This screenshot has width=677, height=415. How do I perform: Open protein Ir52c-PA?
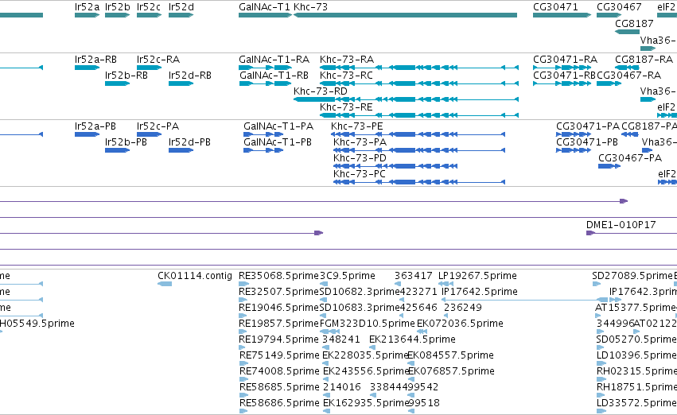pos(158,126)
